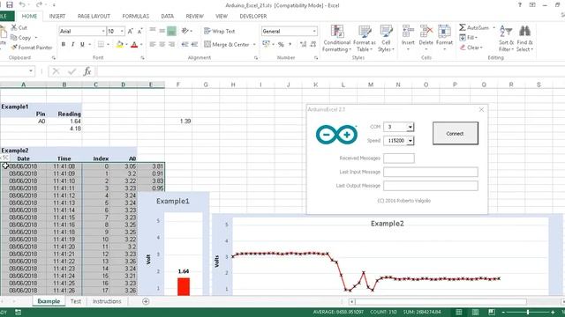The image size is (565, 317).
Task: Open the Speed 115200 dropdown
Action: pos(410,141)
